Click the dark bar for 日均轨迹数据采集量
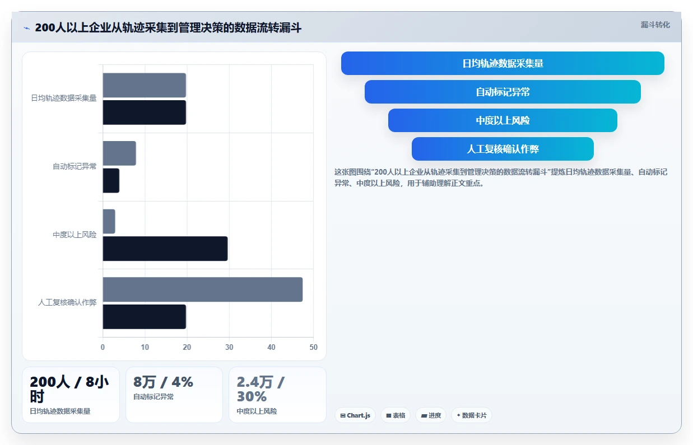The image size is (693, 445). [x=145, y=113]
